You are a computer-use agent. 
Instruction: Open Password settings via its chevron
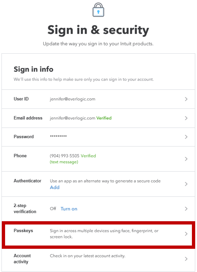point(186,137)
